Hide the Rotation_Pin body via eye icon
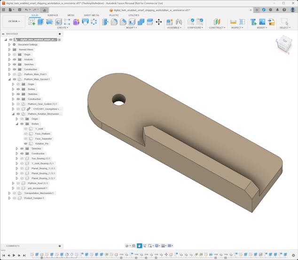The width and height of the screenshot is (298, 260). tap(26, 144)
